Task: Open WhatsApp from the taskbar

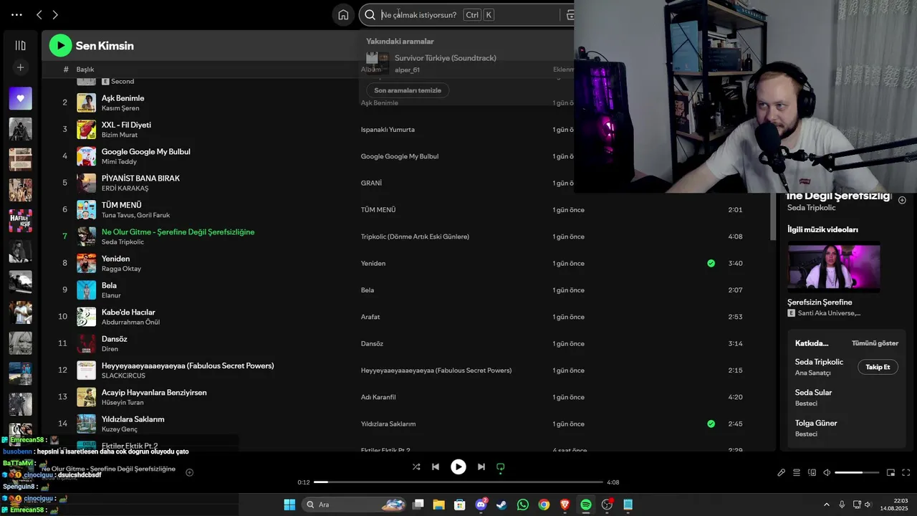Action: (x=523, y=505)
